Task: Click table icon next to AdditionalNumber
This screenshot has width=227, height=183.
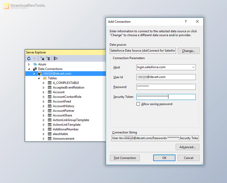Action: [x=50, y=129]
